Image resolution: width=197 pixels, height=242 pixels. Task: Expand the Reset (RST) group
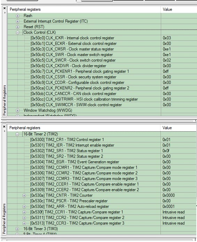(17, 27)
